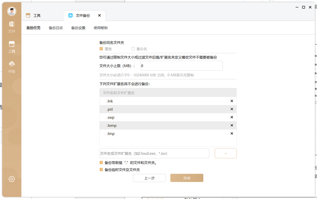Open the 使用帮助 menu
This screenshot has height=199, width=317.
tap(101, 28)
